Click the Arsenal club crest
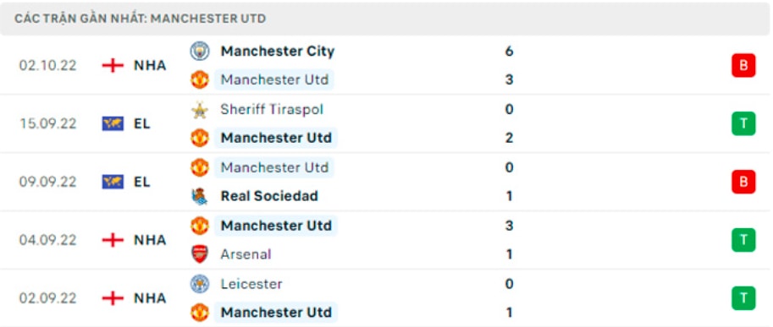The image size is (773, 327). click(200, 254)
